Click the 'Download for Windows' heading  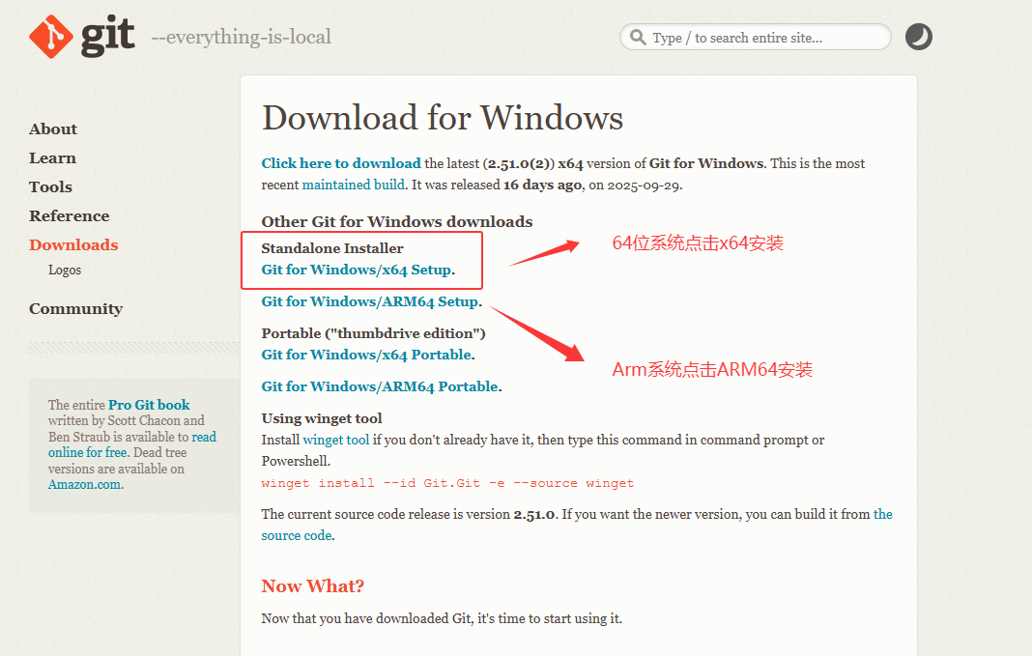tap(443, 118)
